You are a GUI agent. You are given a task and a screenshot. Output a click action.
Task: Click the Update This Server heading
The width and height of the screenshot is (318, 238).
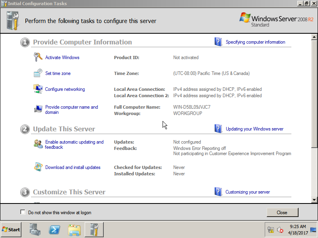pyautogui.click(x=64, y=129)
